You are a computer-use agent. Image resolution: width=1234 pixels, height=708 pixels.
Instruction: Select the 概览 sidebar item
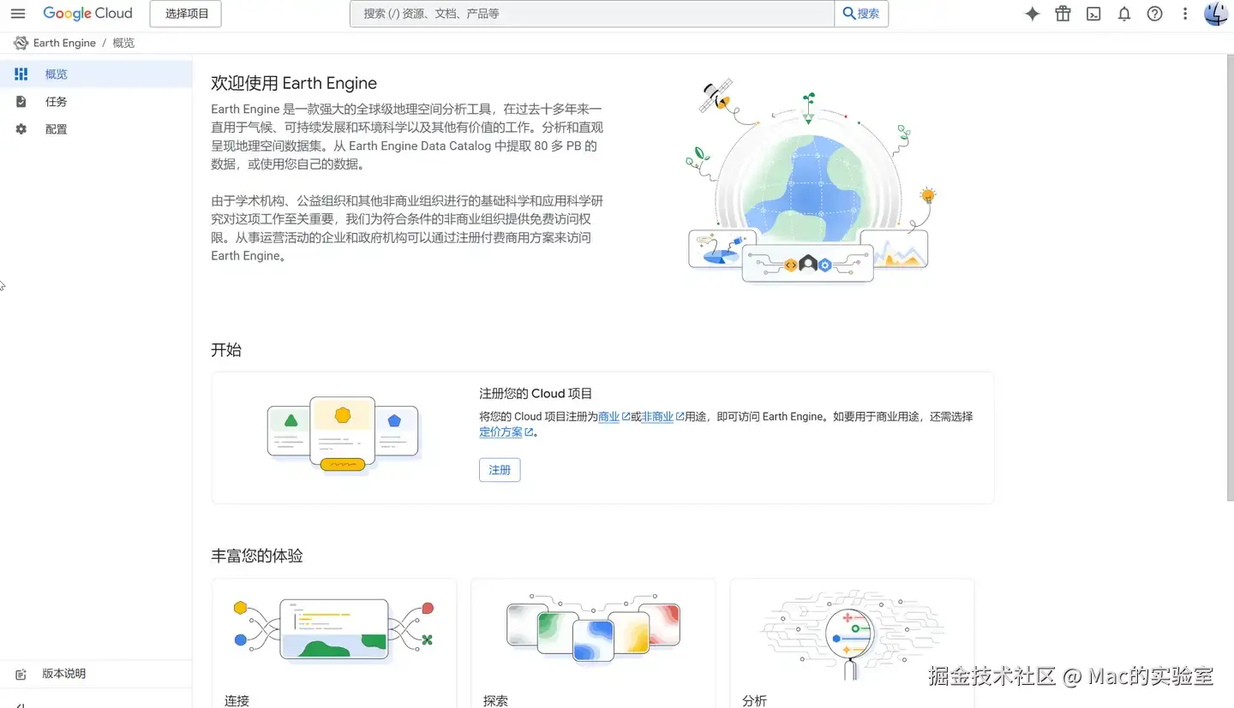(96, 74)
